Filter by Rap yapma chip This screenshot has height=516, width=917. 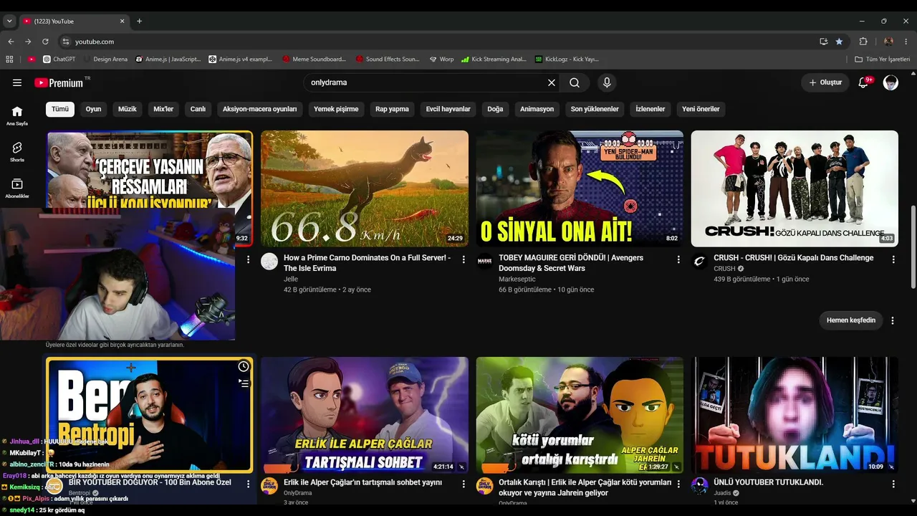(392, 109)
